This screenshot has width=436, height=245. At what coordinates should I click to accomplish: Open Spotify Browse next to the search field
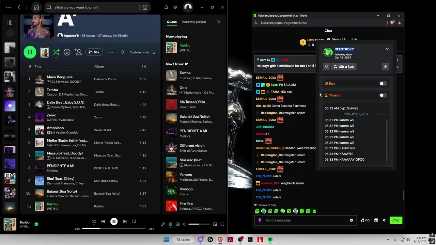pyautogui.click(x=145, y=7)
